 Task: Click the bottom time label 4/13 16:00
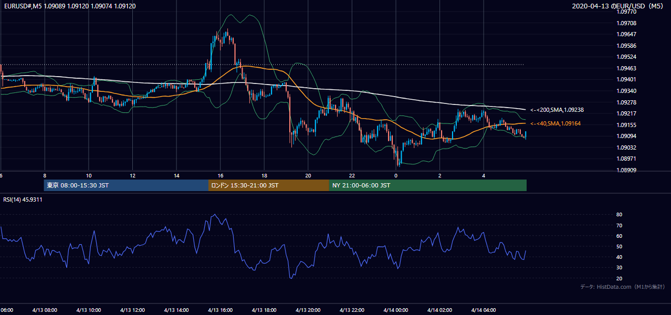tap(220, 310)
